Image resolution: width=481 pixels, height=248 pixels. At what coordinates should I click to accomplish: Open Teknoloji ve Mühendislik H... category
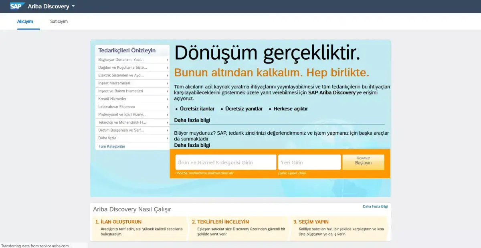[133, 122]
